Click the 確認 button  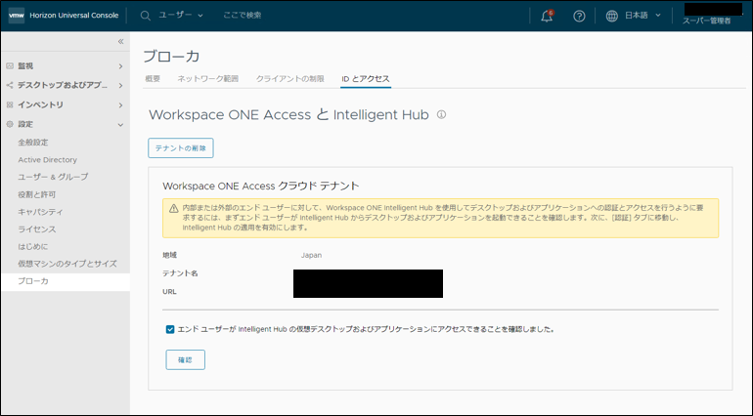pyautogui.click(x=186, y=360)
